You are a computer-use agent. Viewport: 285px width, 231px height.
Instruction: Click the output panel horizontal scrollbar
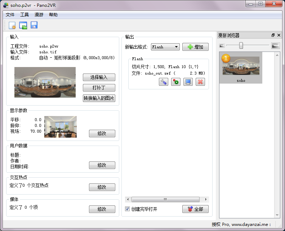click(166, 199)
